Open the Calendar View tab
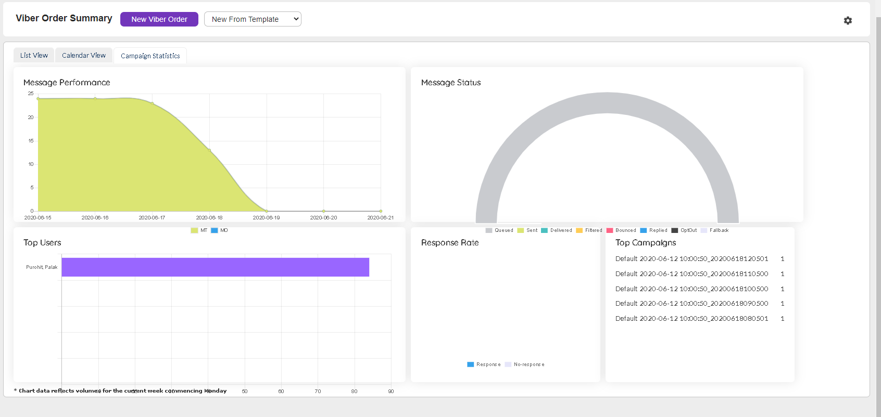The height and width of the screenshot is (417, 881). pyautogui.click(x=84, y=55)
